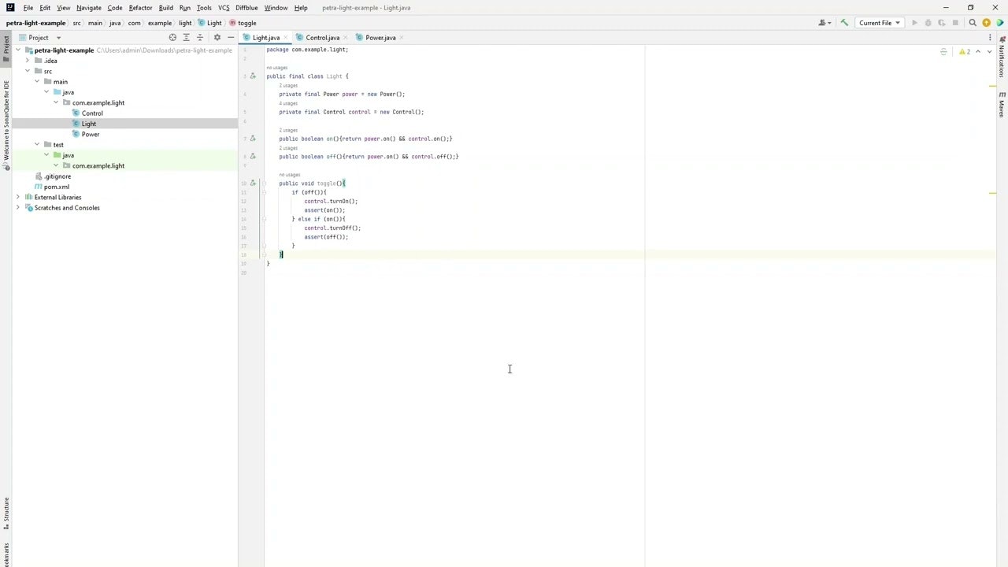1008x567 pixels.
Task: Click gutter icon beside class Light line
Action: click(253, 76)
